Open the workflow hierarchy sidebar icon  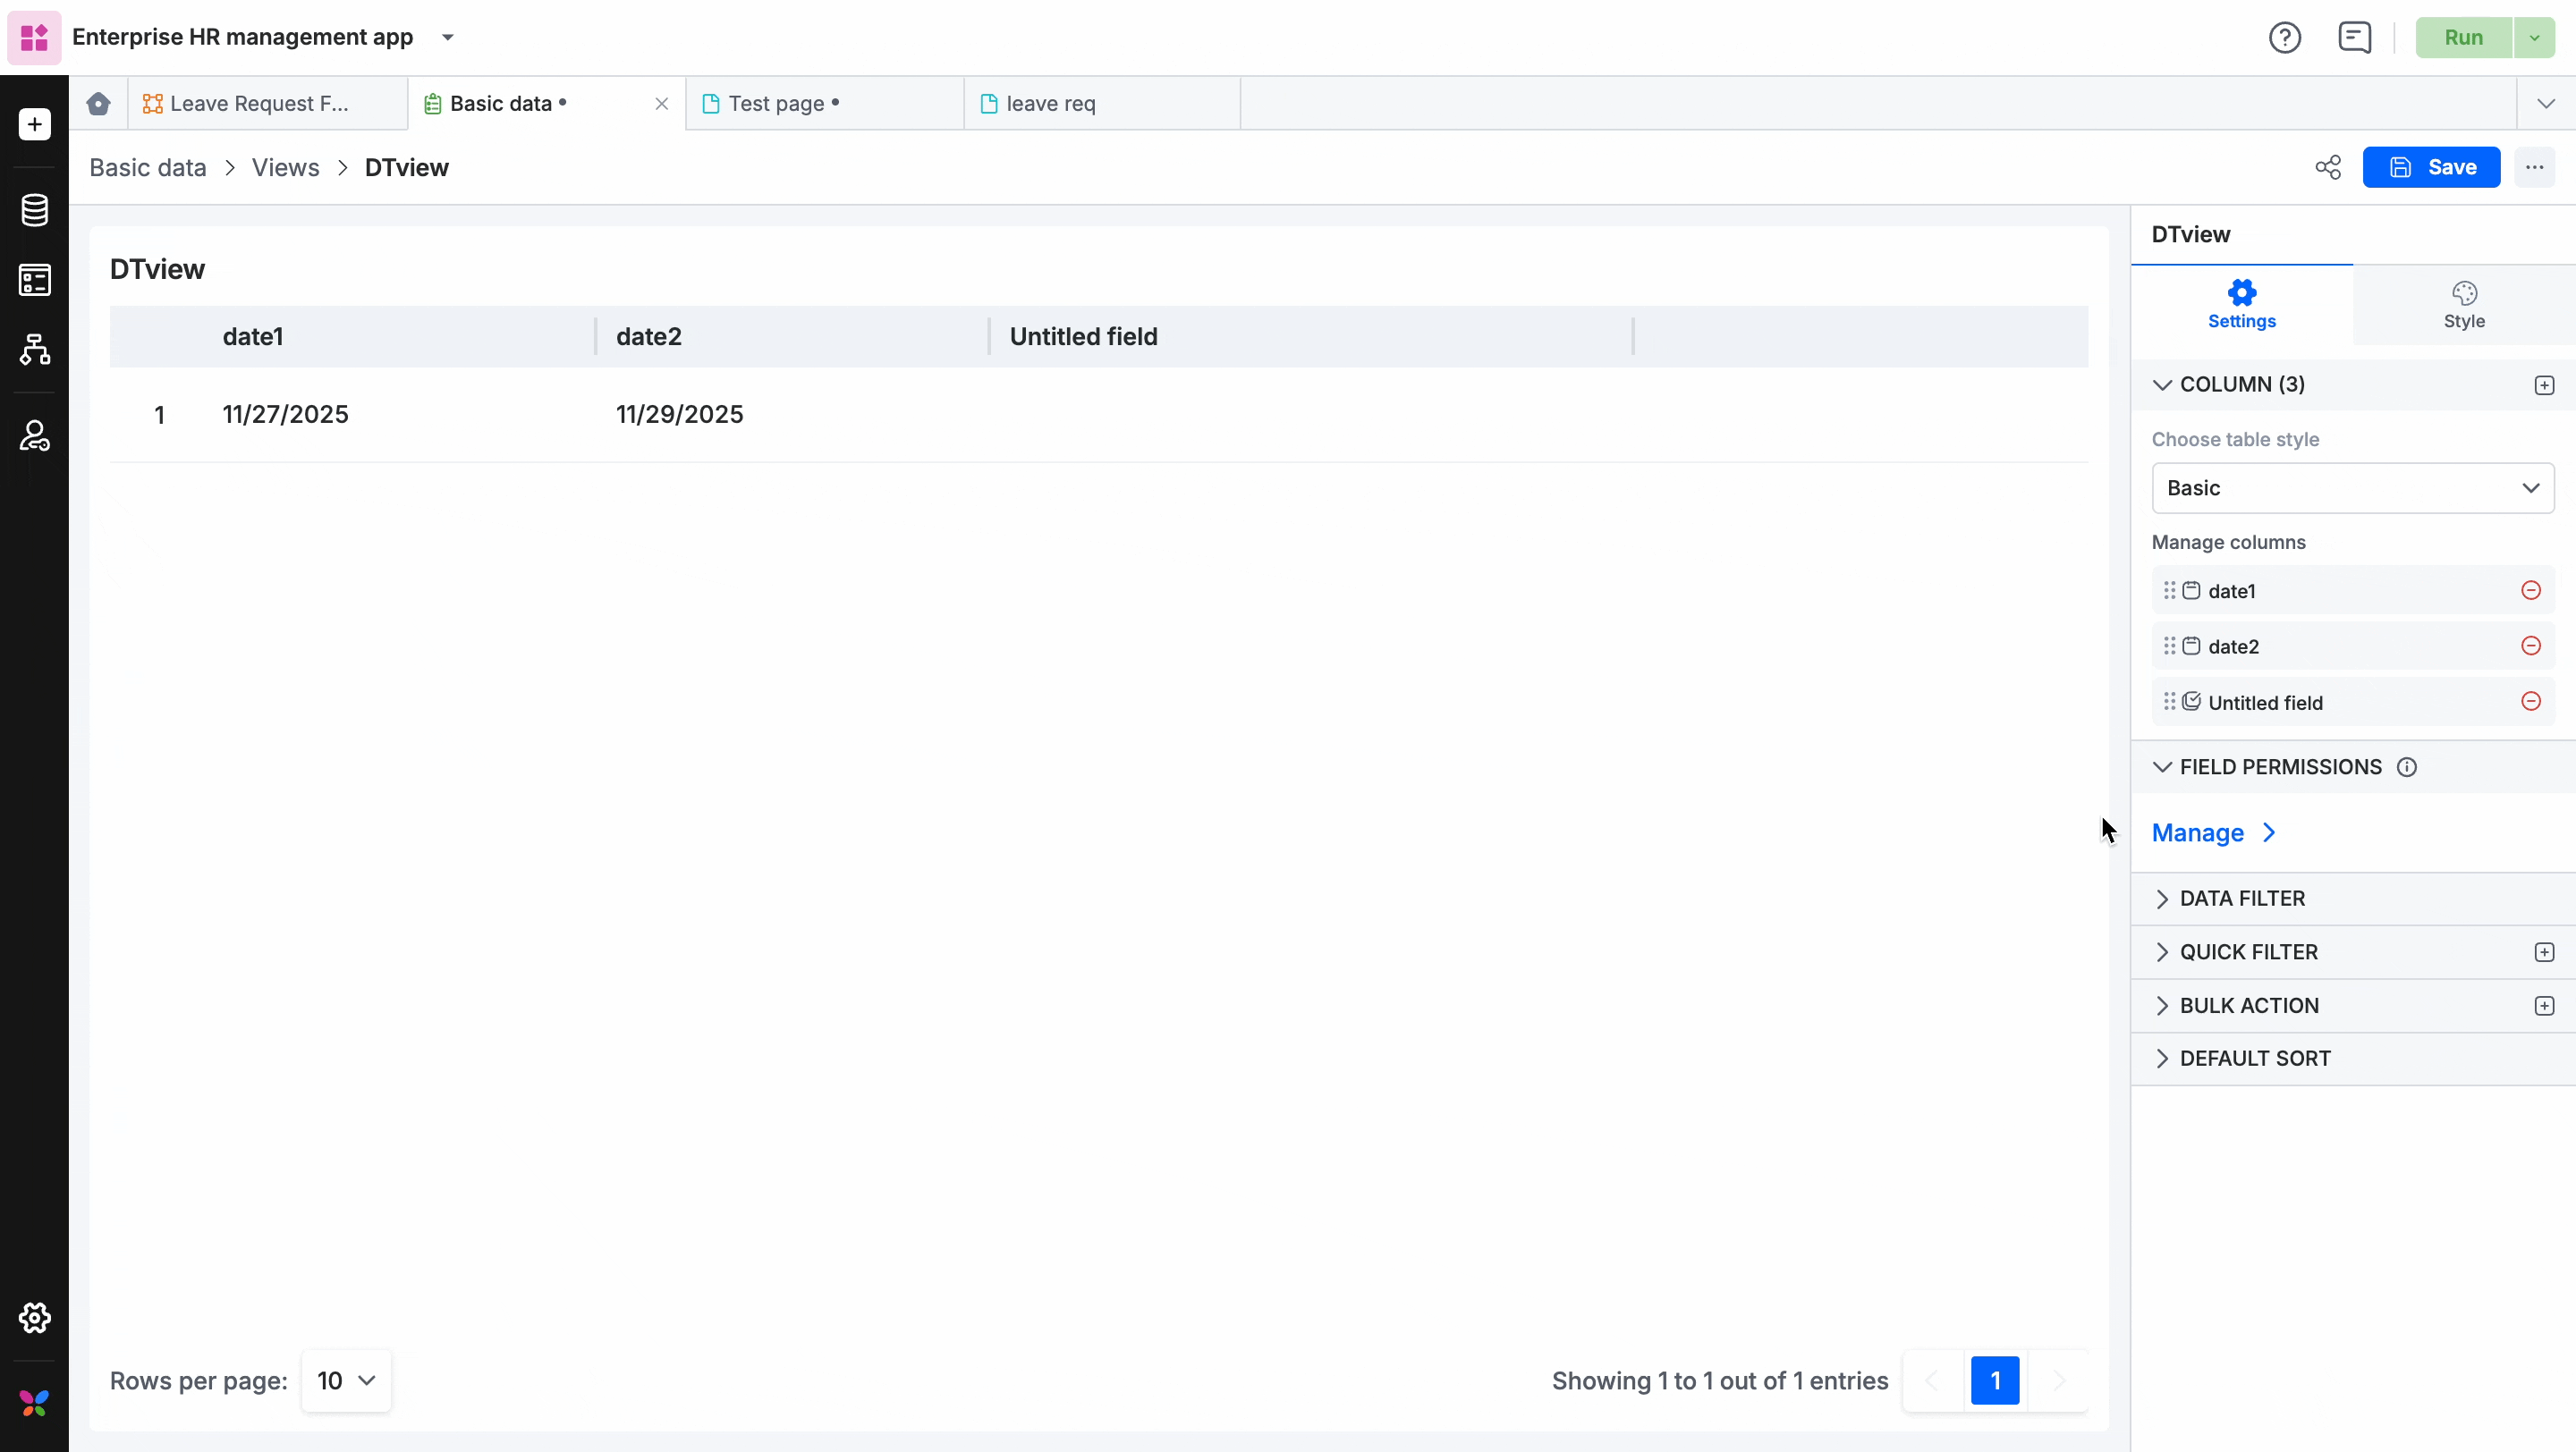pos(35,350)
